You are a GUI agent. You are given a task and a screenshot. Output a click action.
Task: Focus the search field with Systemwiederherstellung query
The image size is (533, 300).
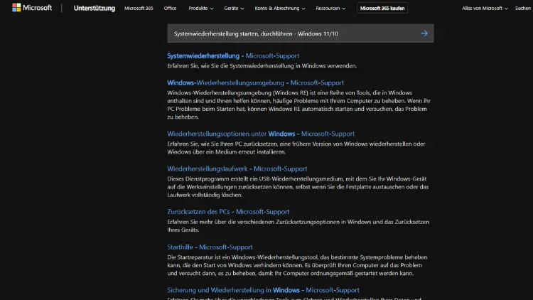point(301,33)
